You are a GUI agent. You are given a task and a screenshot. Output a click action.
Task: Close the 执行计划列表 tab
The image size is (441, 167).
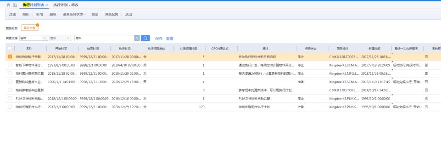(x=47, y=5)
